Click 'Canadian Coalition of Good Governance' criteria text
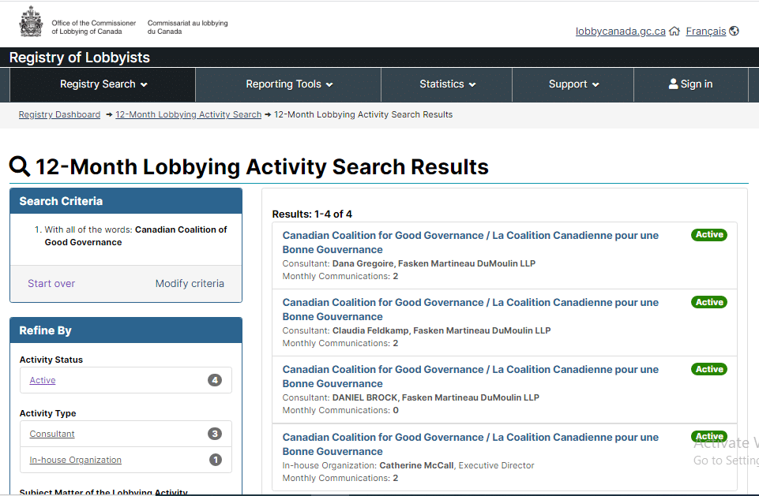 click(136, 236)
